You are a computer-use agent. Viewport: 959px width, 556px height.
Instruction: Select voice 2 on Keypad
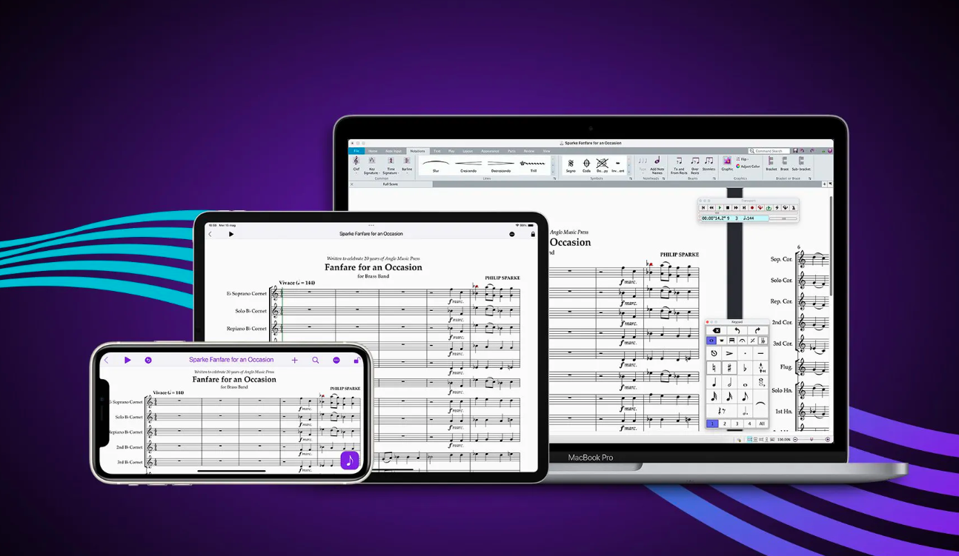[725, 424]
